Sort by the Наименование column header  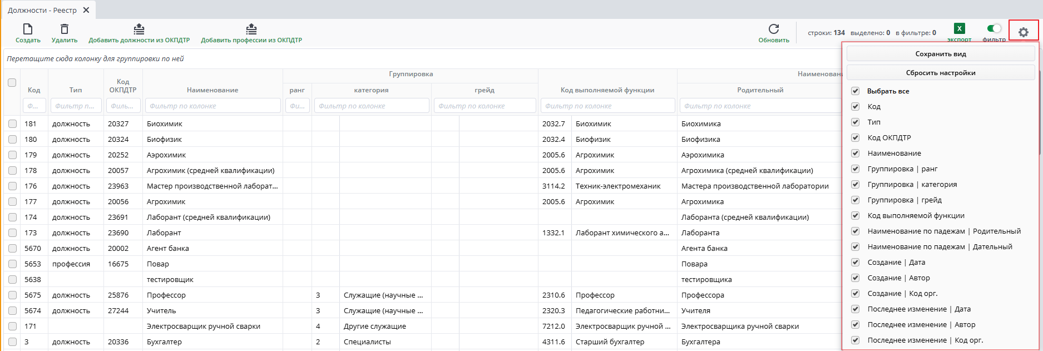212,90
